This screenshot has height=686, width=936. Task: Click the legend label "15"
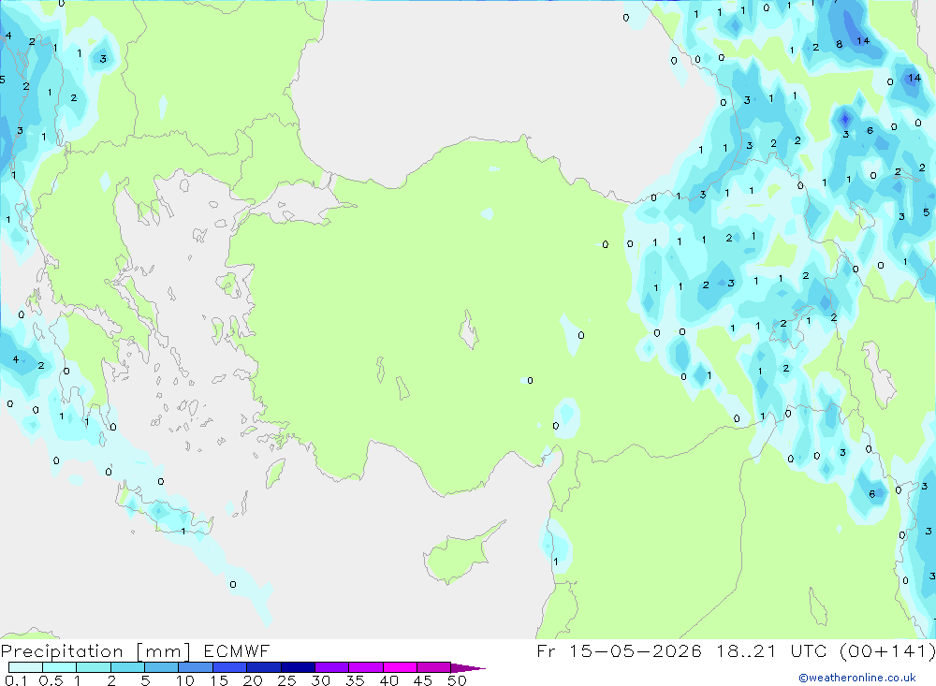point(219,680)
